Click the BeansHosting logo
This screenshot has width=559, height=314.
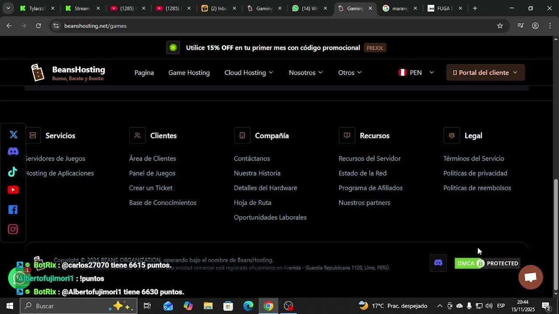pos(68,73)
